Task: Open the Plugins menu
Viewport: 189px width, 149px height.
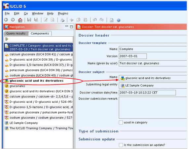Action: click(63, 14)
